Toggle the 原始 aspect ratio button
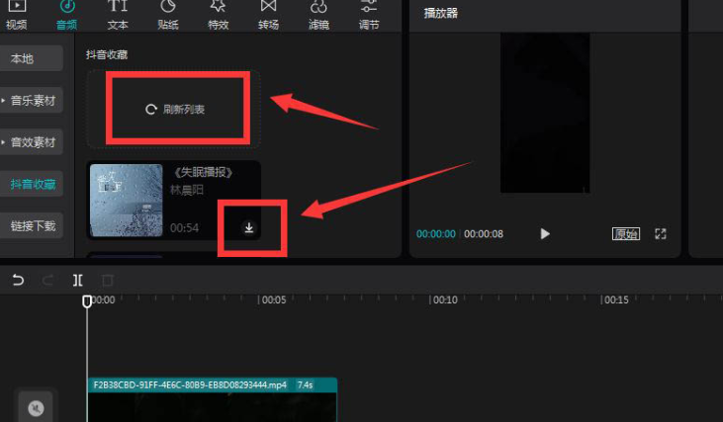The image size is (723, 422). click(x=625, y=234)
